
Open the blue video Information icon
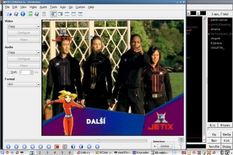pos(23,14)
